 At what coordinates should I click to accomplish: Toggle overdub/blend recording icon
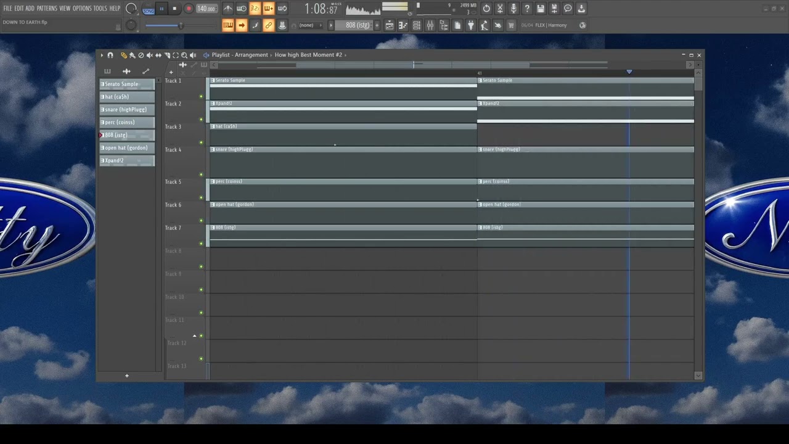pos(268,9)
